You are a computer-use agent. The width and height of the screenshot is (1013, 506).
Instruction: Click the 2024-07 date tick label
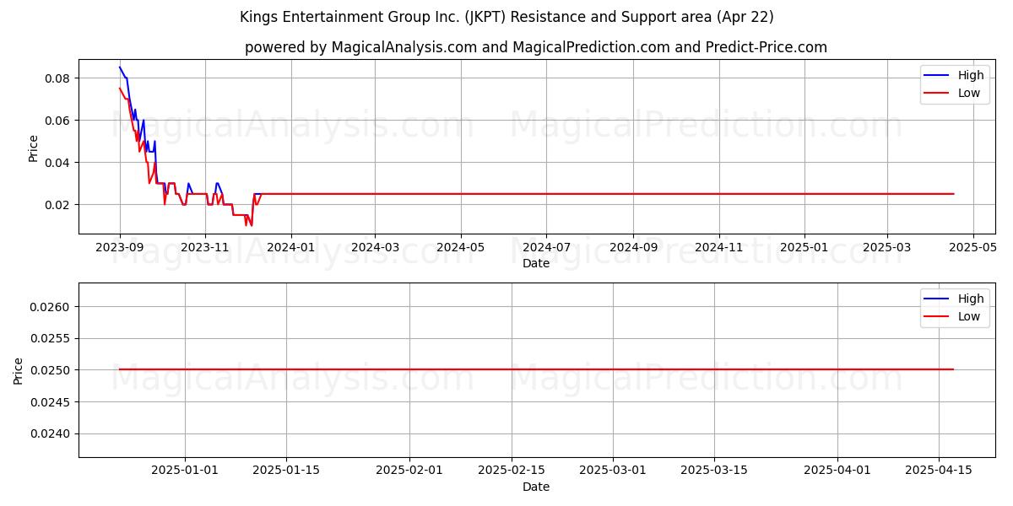[545, 247]
